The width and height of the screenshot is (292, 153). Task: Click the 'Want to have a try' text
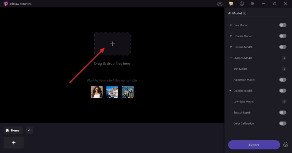[112, 80]
